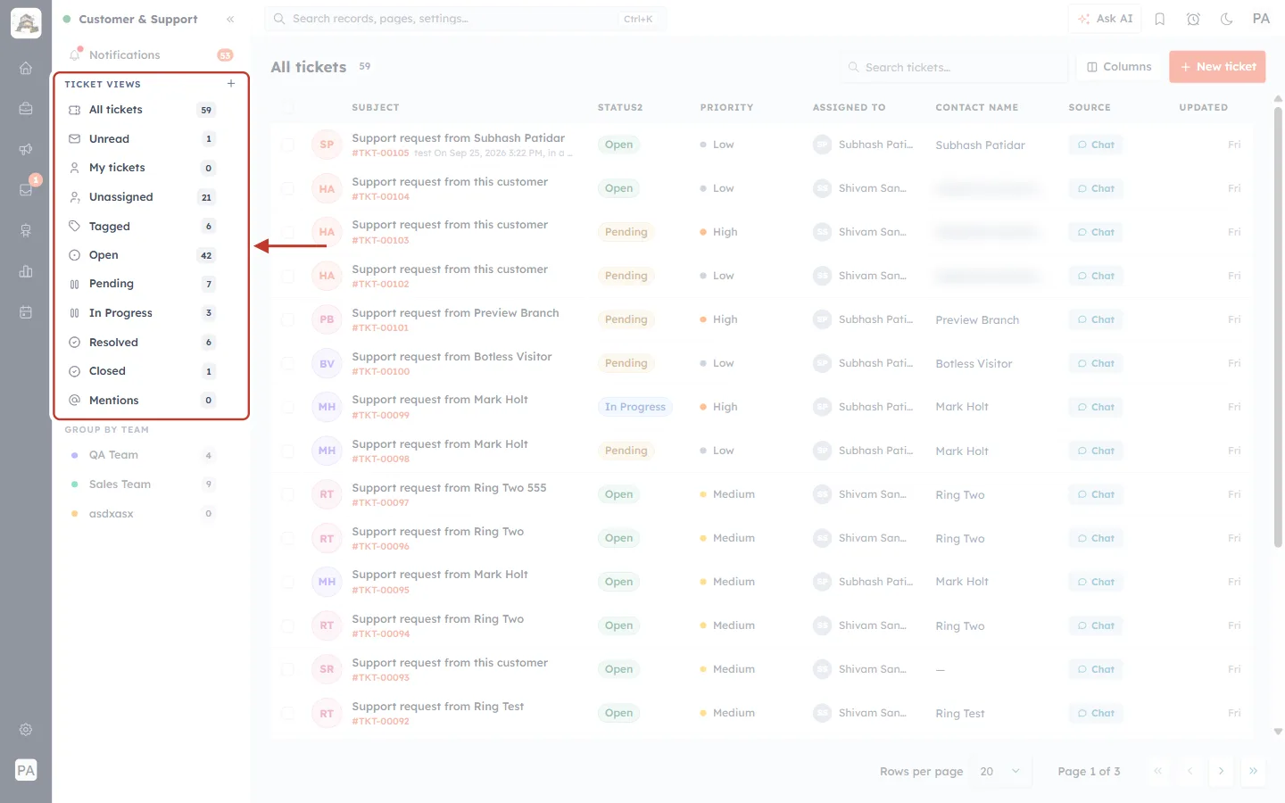The image size is (1285, 803).
Task: Open settings gear in left rail
Action: coord(26,729)
